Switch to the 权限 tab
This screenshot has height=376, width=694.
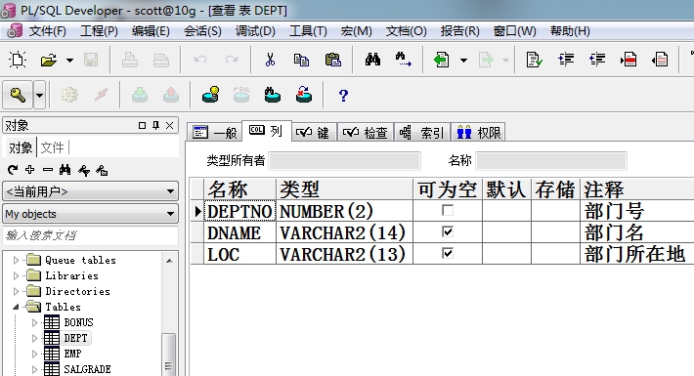pos(478,132)
